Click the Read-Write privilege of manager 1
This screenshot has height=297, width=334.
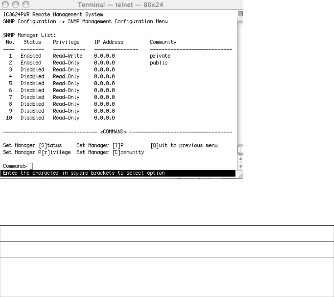[x=68, y=56]
